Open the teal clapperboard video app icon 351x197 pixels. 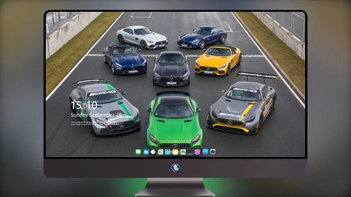pyautogui.click(x=168, y=152)
